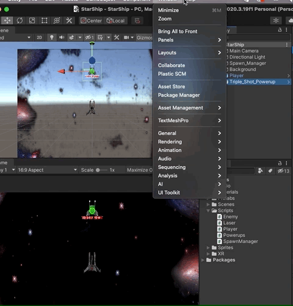Mute scene audio with the speaker icon

tap(62, 37)
